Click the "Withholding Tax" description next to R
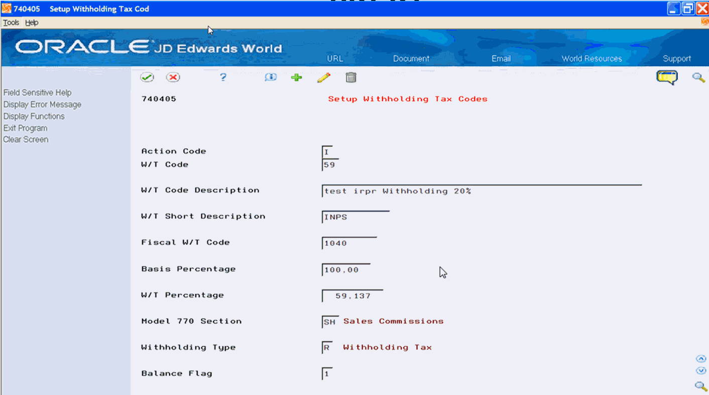This screenshot has width=709, height=395. pyautogui.click(x=388, y=347)
